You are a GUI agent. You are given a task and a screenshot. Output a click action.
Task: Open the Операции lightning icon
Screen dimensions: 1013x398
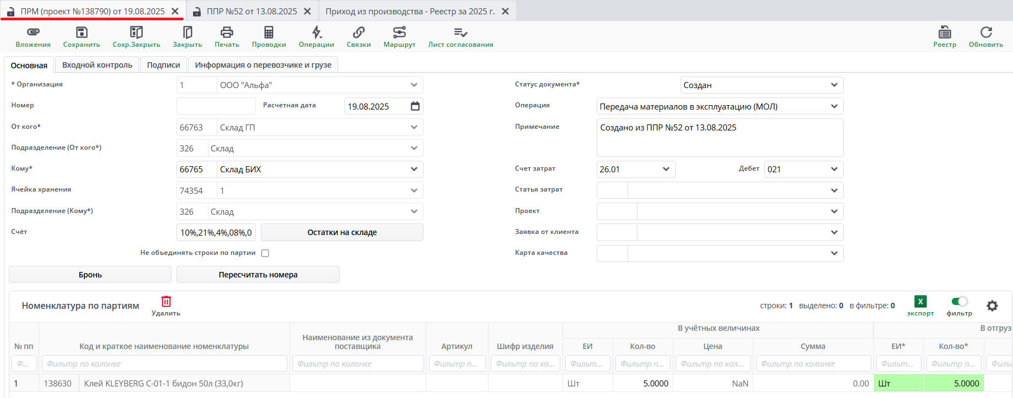317,32
